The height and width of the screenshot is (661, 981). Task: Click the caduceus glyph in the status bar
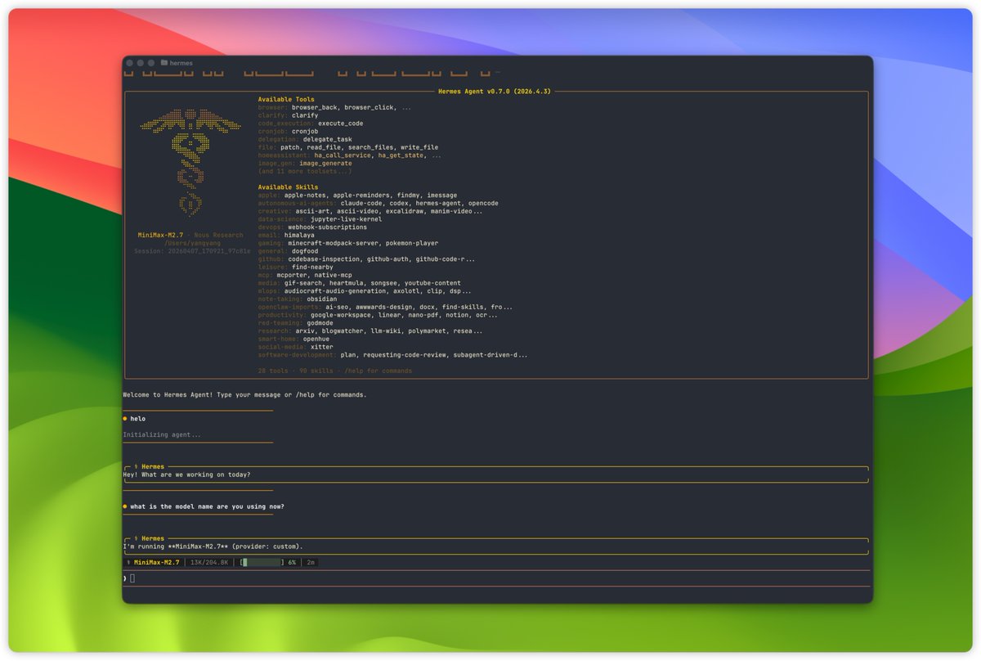click(129, 563)
